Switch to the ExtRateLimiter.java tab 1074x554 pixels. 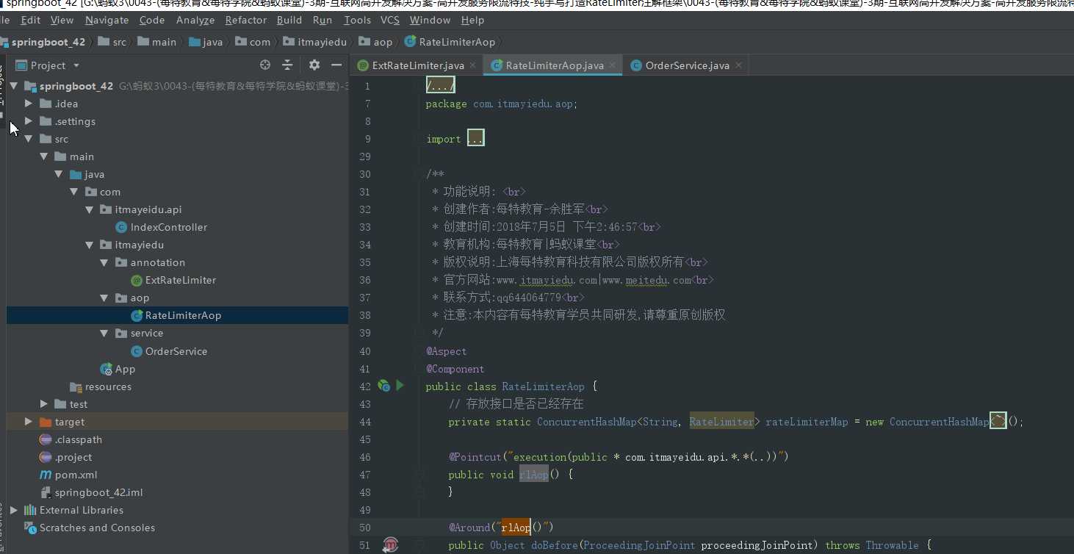(418, 65)
